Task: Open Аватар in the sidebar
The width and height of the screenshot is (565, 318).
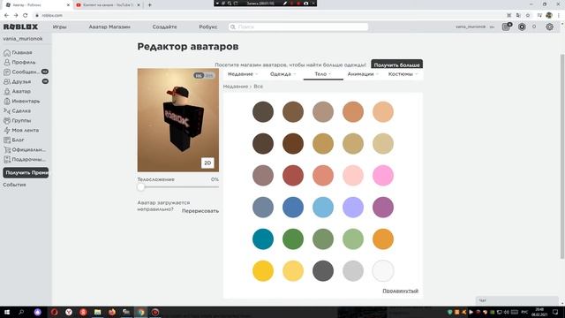Action: point(18,92)
